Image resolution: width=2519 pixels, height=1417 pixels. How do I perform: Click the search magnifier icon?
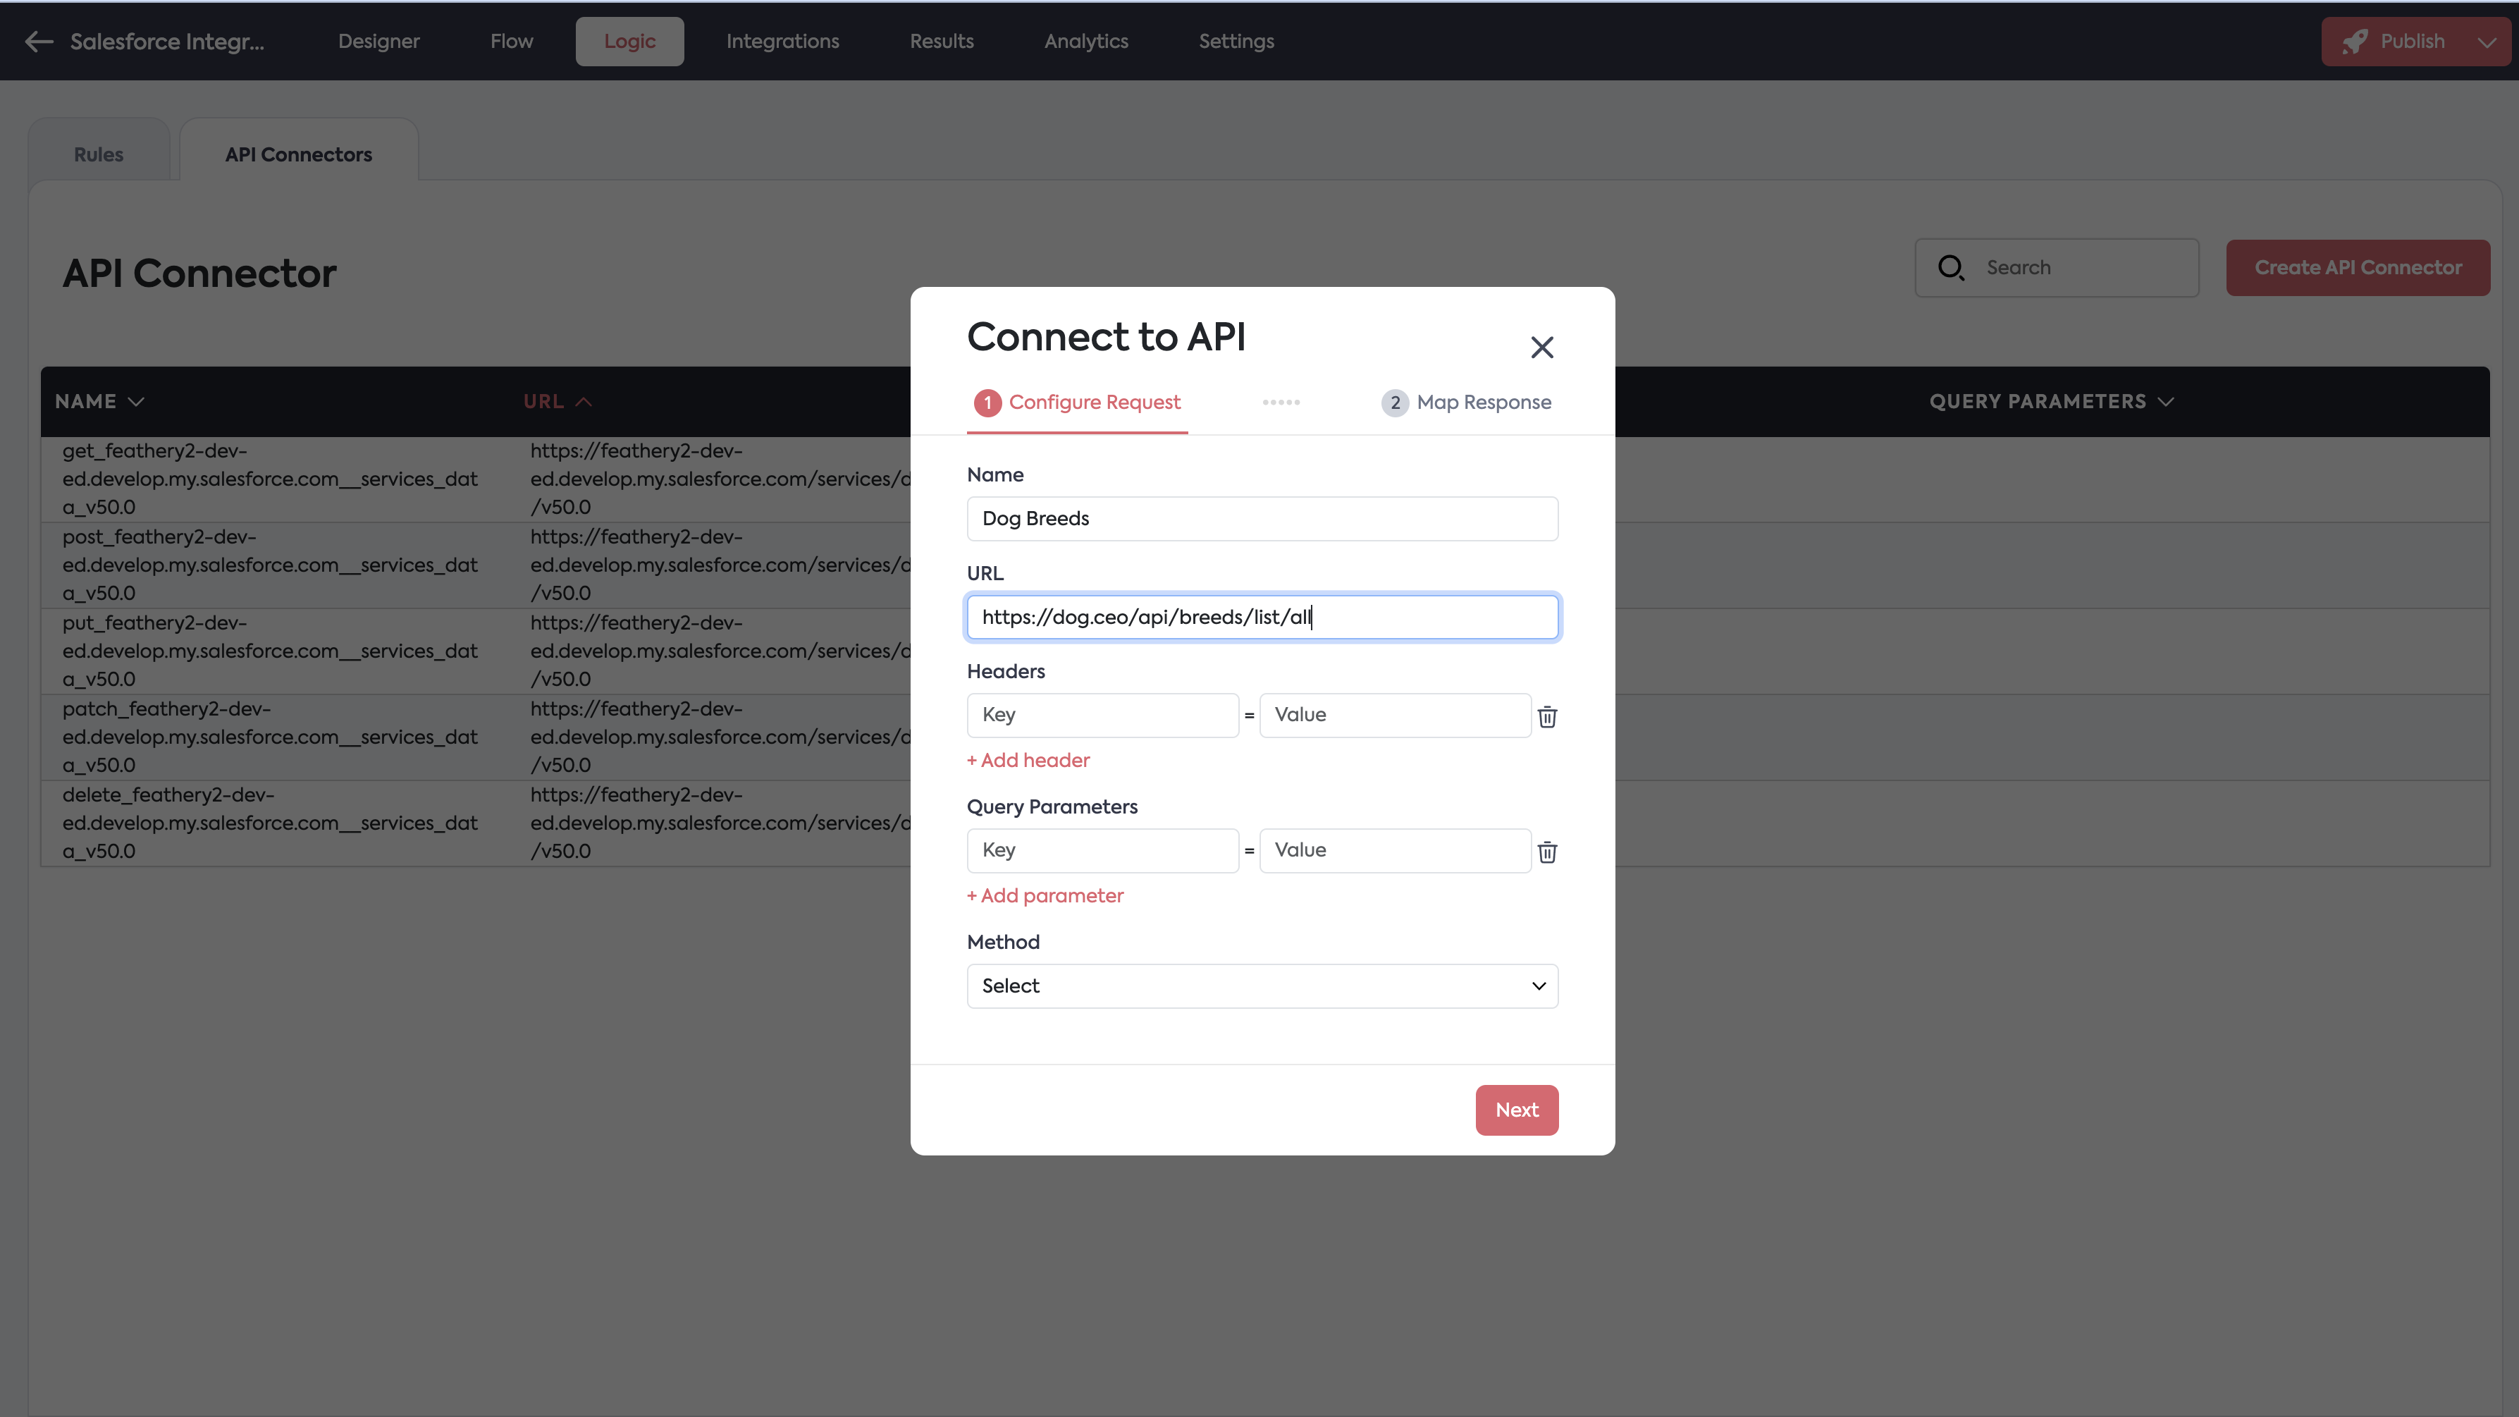1951,268
